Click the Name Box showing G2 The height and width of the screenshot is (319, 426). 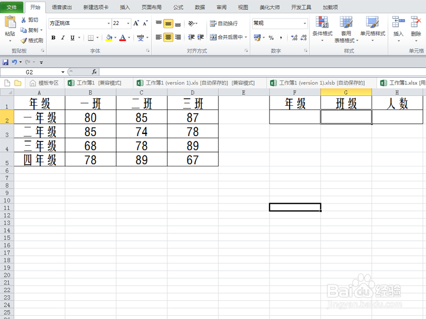(x=29, y=72)
